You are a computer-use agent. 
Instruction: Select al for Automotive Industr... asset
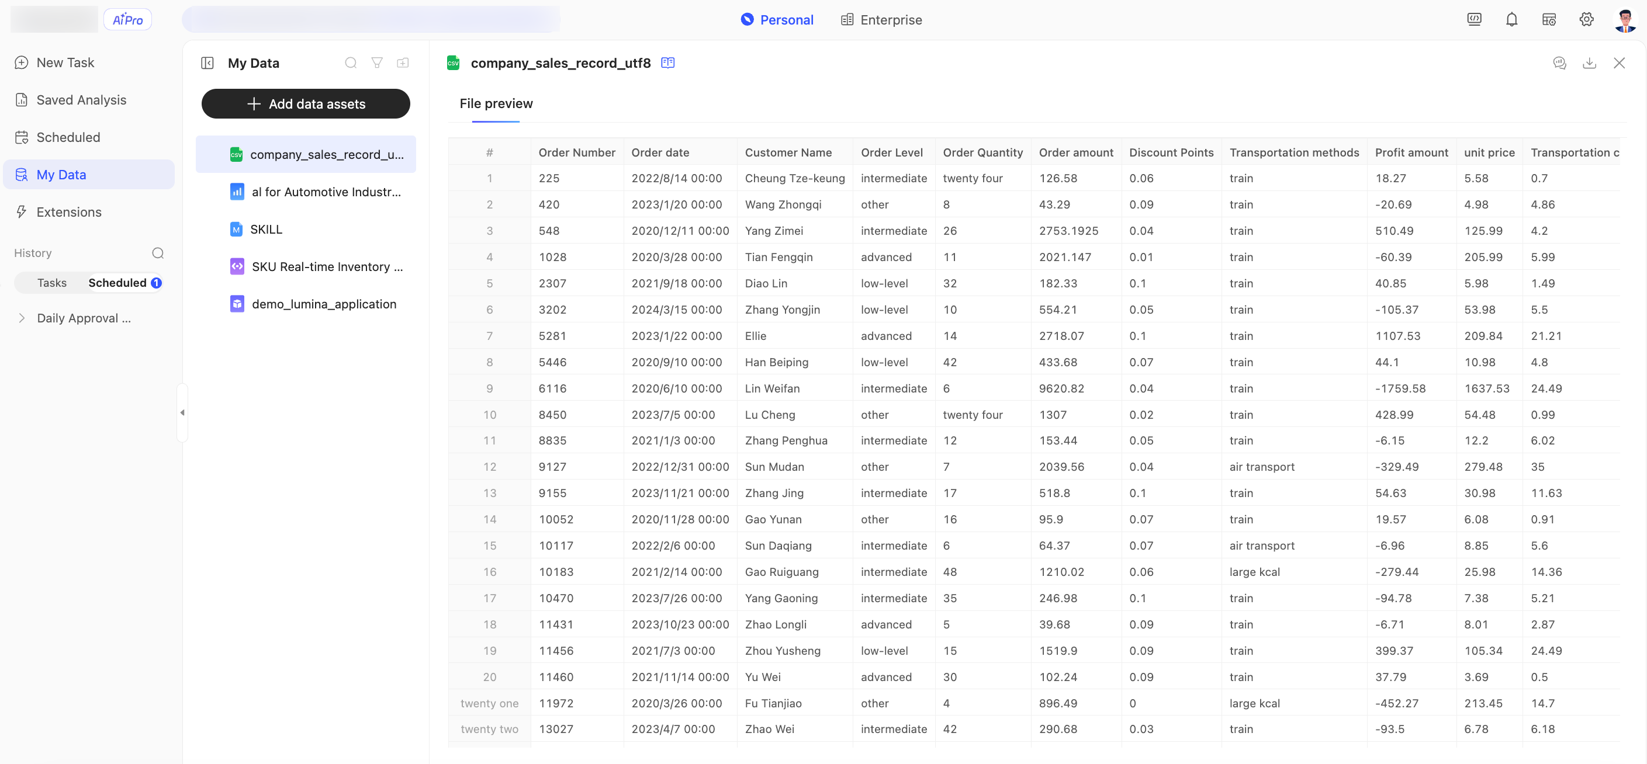tap(306, 192)
